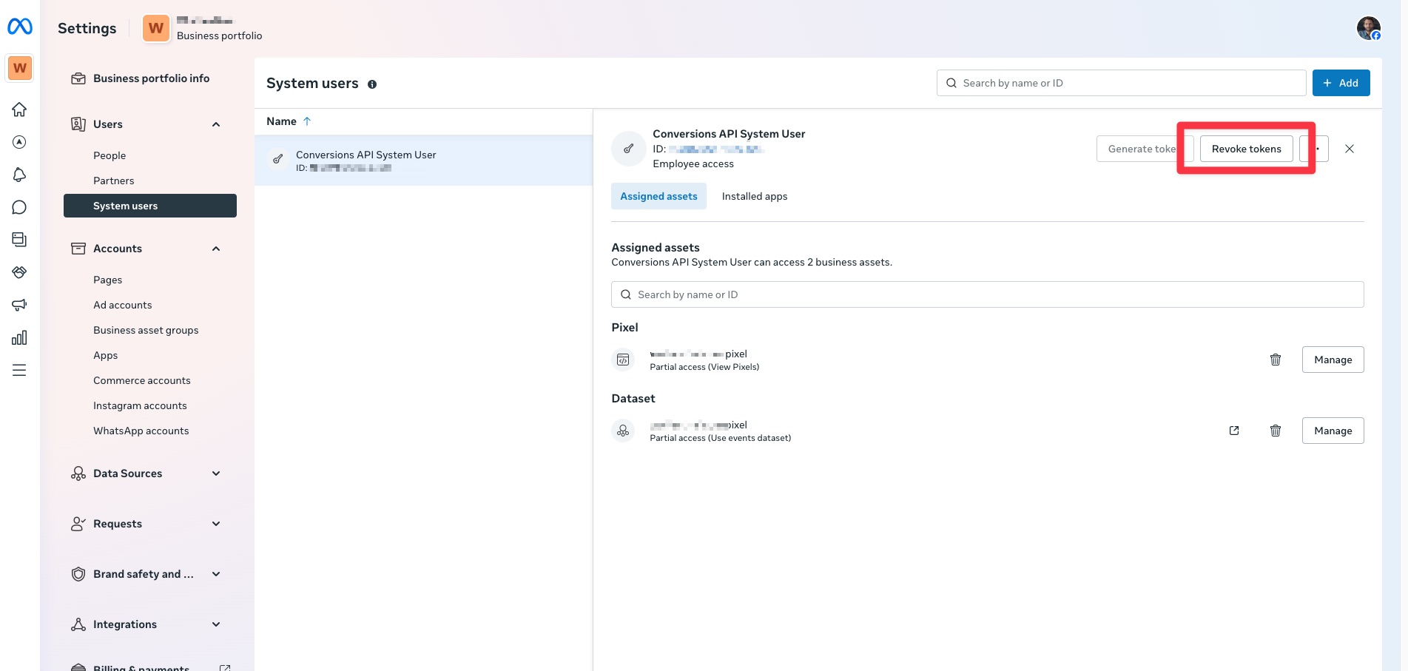This screenshot has height=671, width=1408.
Task: Click System users info icon
Action: coord(372,84)
